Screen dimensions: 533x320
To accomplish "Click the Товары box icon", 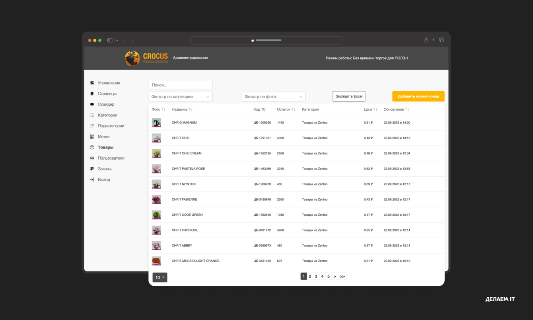I will click(92, 147).
